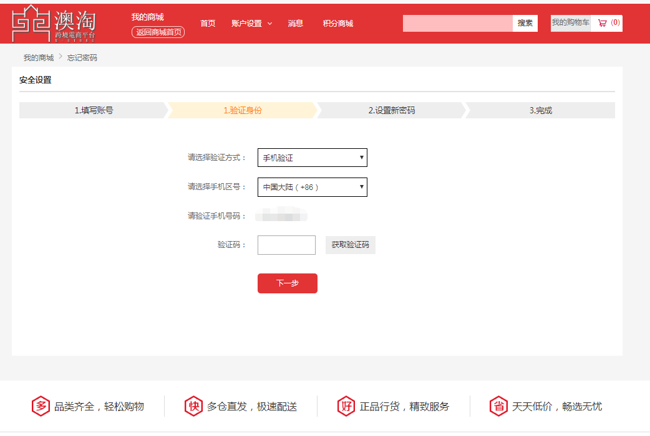650x436 pixels.
Task: Click 我的商城 breadcrumb link
Action: [39, 58]
